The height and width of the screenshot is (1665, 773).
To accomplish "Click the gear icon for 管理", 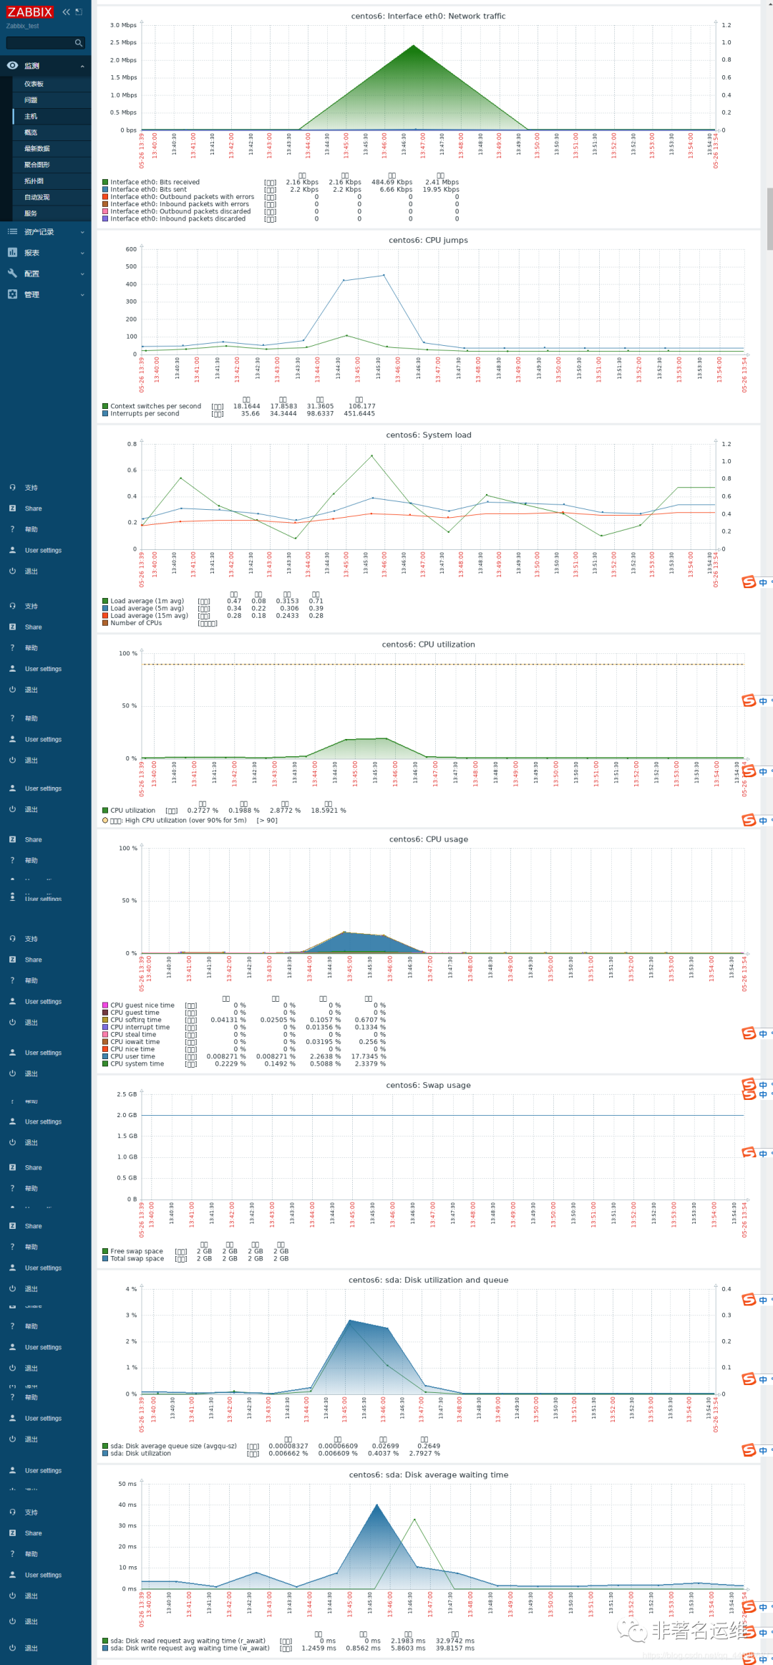I will point(12,294).
